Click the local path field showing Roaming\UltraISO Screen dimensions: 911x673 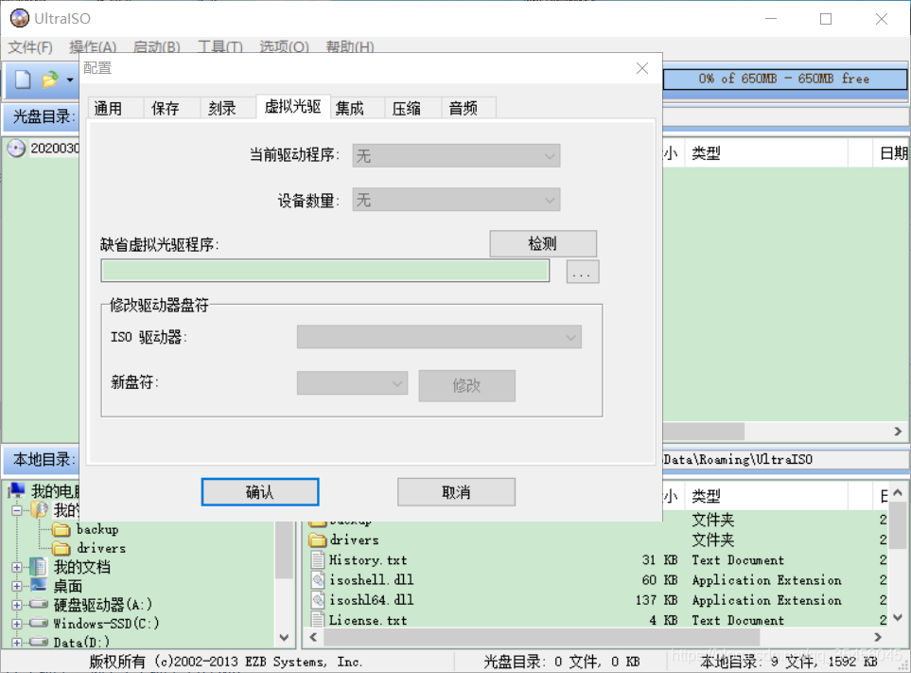coord(784,460)
